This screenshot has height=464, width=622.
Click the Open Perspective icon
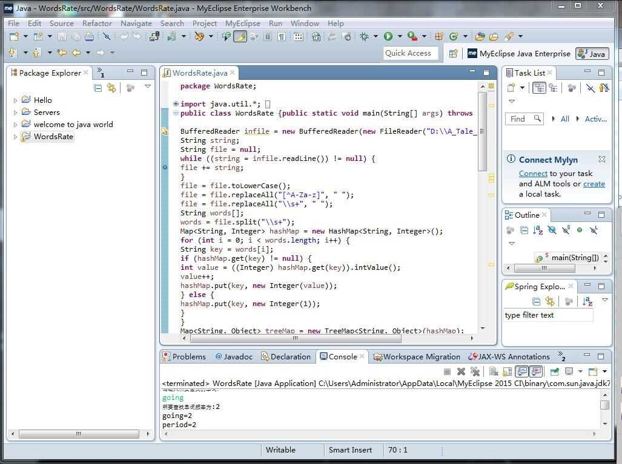[x=453, y=53]
